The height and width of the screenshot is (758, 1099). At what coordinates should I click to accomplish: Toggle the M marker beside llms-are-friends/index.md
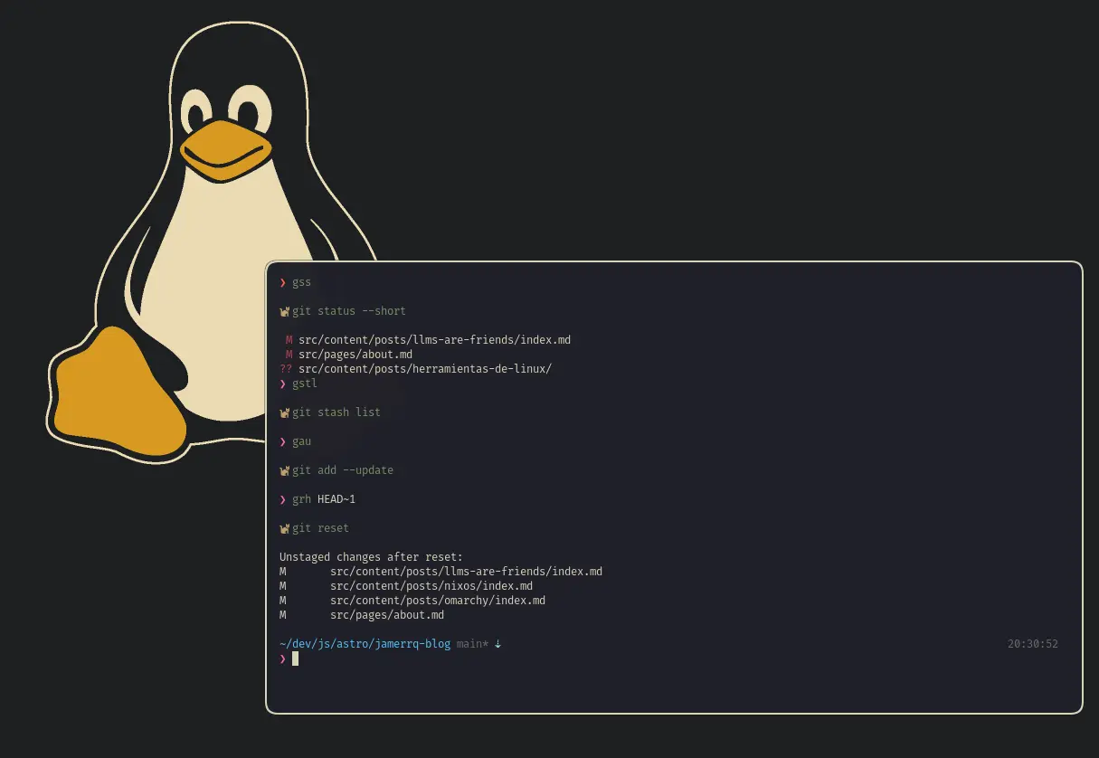(288, 339)
